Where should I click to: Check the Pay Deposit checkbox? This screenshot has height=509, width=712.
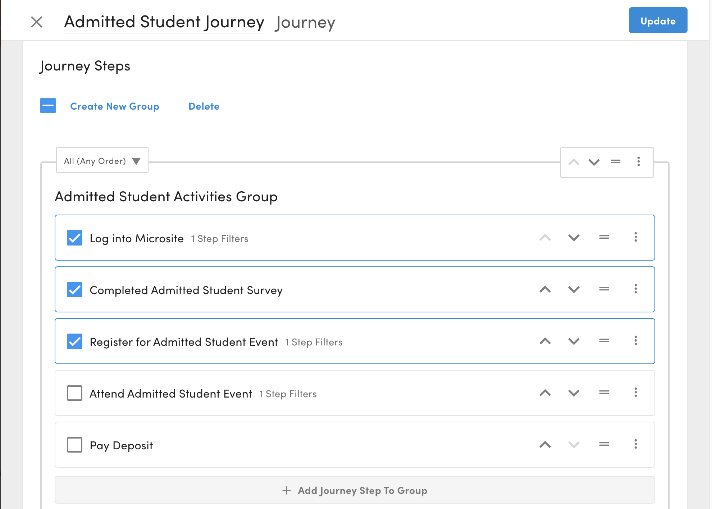[x=74, y=445]
